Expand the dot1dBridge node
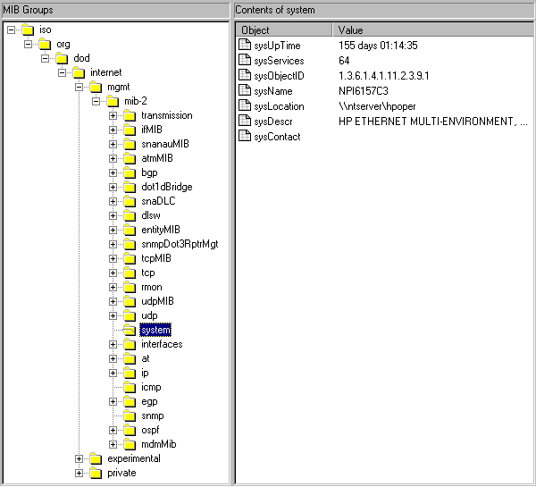The image size is (536, 487). point(113,188)
